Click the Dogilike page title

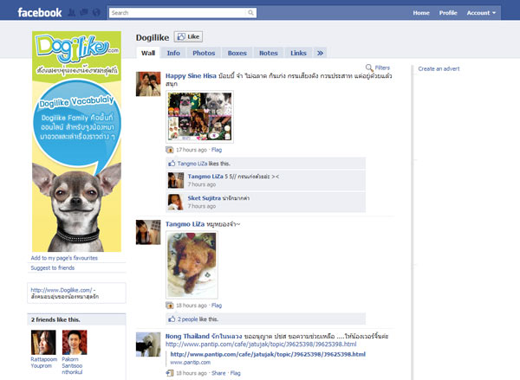153,37
